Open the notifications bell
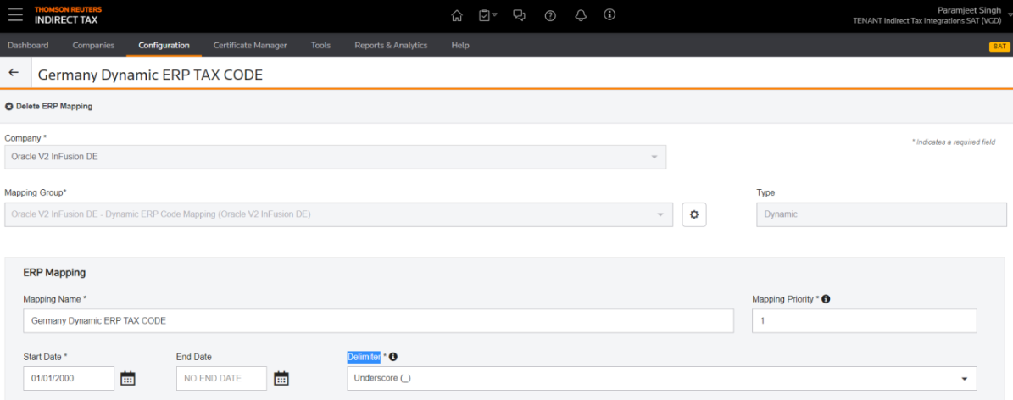Image resolution: width=1013 pixels, height=400 pixels. coord(581,15)
